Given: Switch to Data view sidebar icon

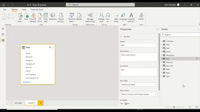Looking at the screenshot, I should coord(3,35).
